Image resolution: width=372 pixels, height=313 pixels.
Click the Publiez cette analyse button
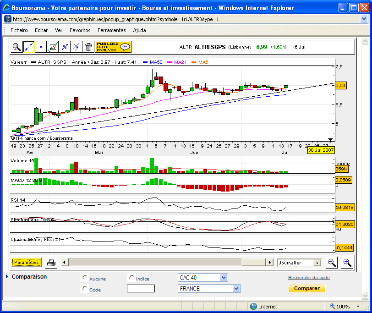[114, 47]
